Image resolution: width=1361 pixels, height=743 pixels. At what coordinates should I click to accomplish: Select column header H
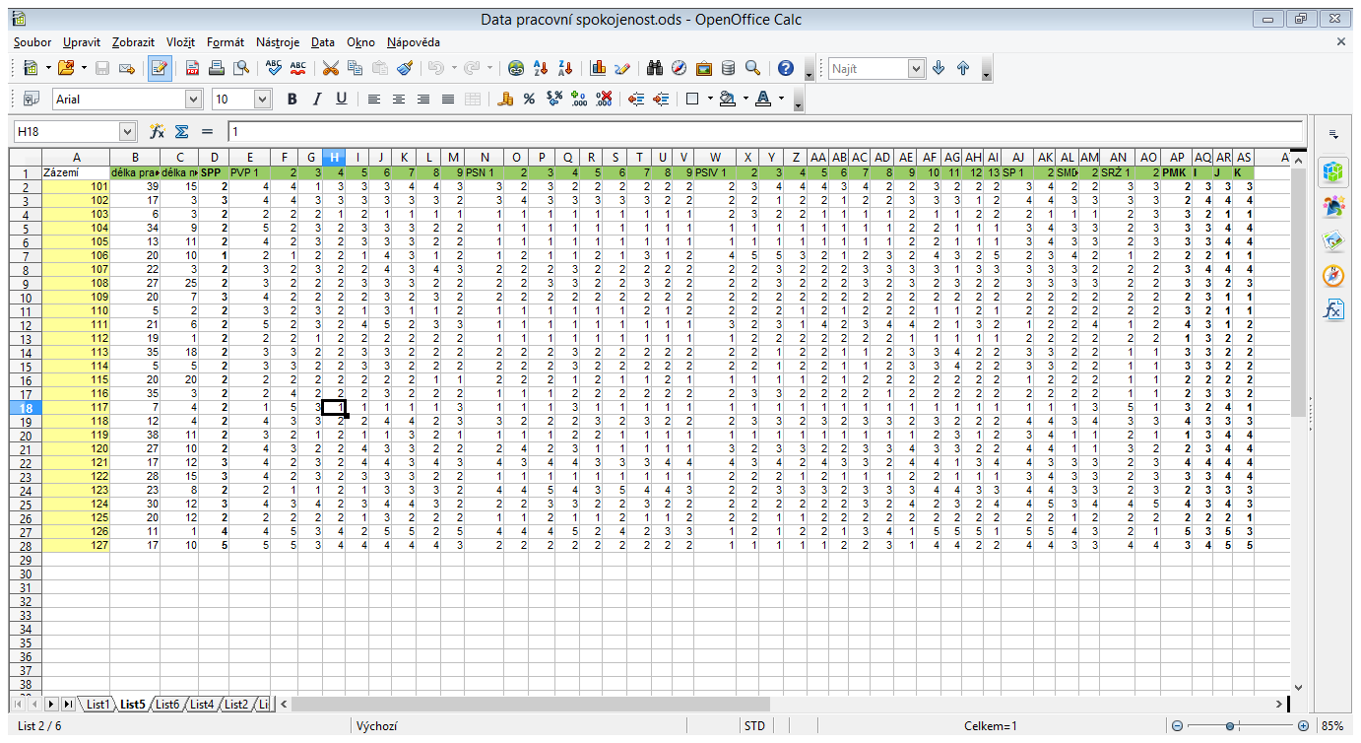pos(335,157)
